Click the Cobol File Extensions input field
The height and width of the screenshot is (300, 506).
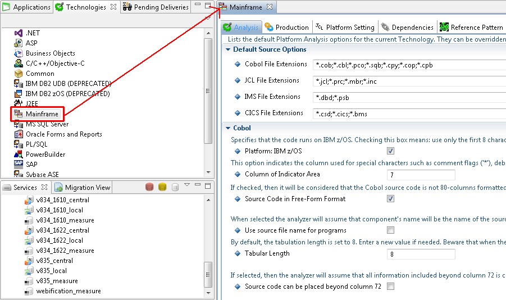pos(409,65)
